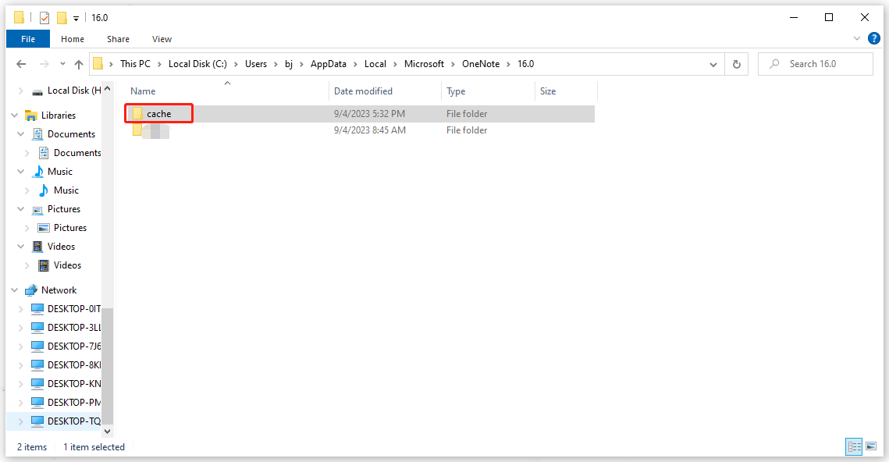
Task: Collapse the Pictures library node
Action: point(21,209)
